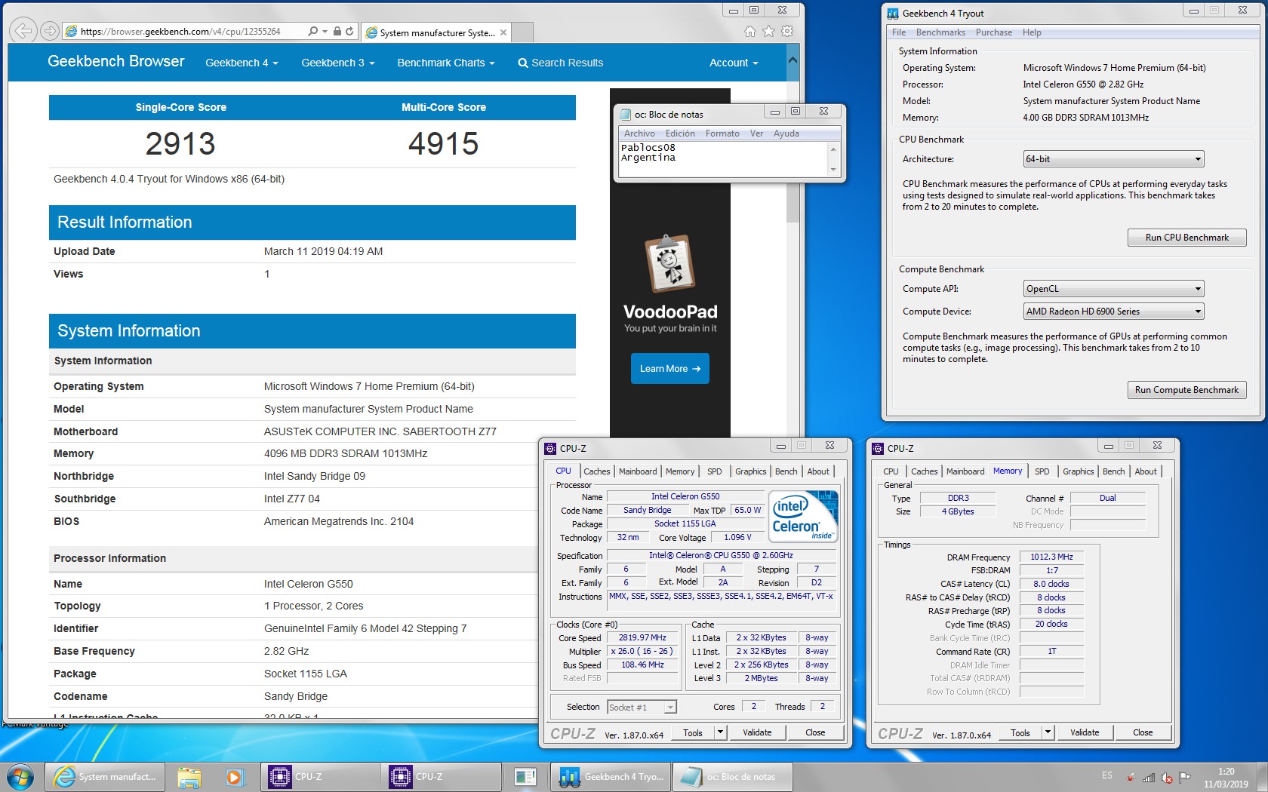Screen dimensions: 1268x792
Task: Open Windows Media Player taskbar icon
Action: (235, 776)
